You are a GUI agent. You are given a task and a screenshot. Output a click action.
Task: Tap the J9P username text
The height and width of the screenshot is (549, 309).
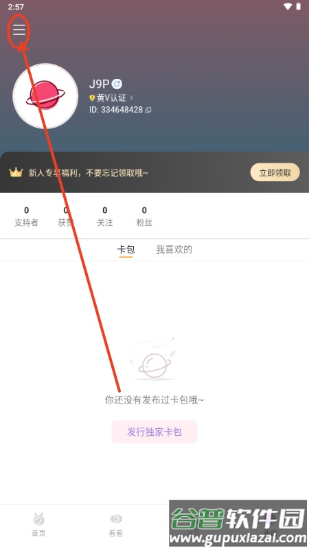tap(100, 84)
